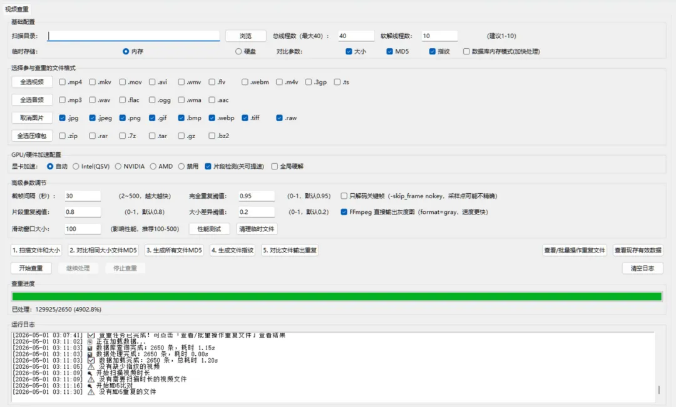
Task: Uncheck the .jpeg format checkbox
Action: click(x=92, y=118)
